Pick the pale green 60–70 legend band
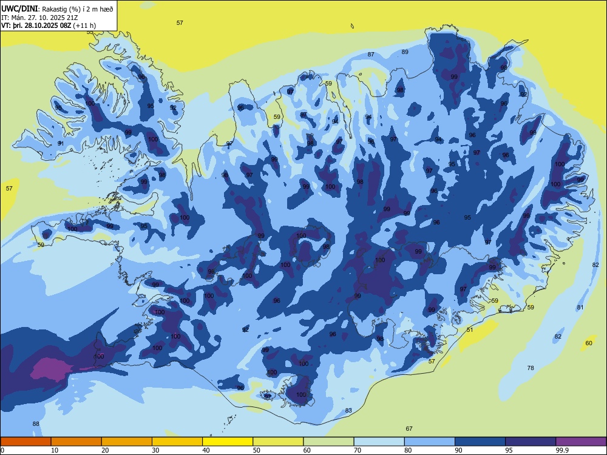 pos(328,442)
